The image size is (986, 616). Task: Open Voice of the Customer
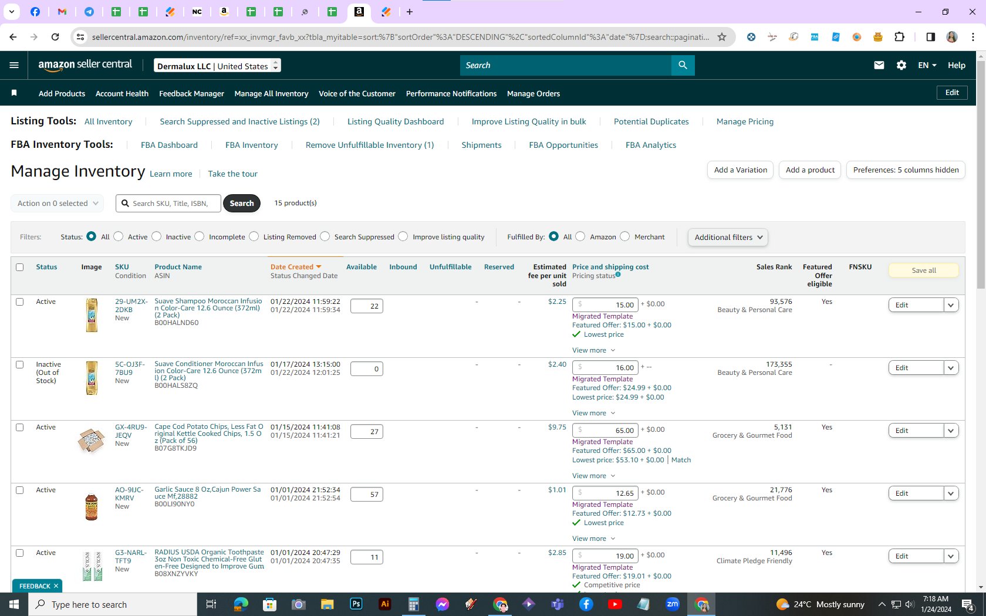pyautogui.click(x=357, y=93)
